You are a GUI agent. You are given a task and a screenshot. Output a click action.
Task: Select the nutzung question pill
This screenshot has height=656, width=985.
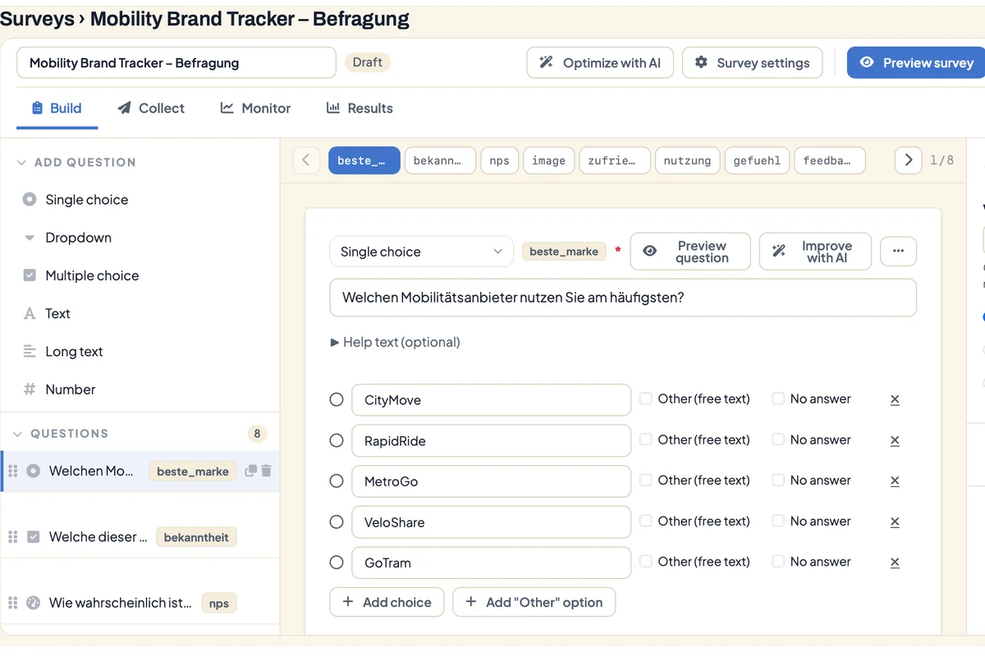point(687,161)
